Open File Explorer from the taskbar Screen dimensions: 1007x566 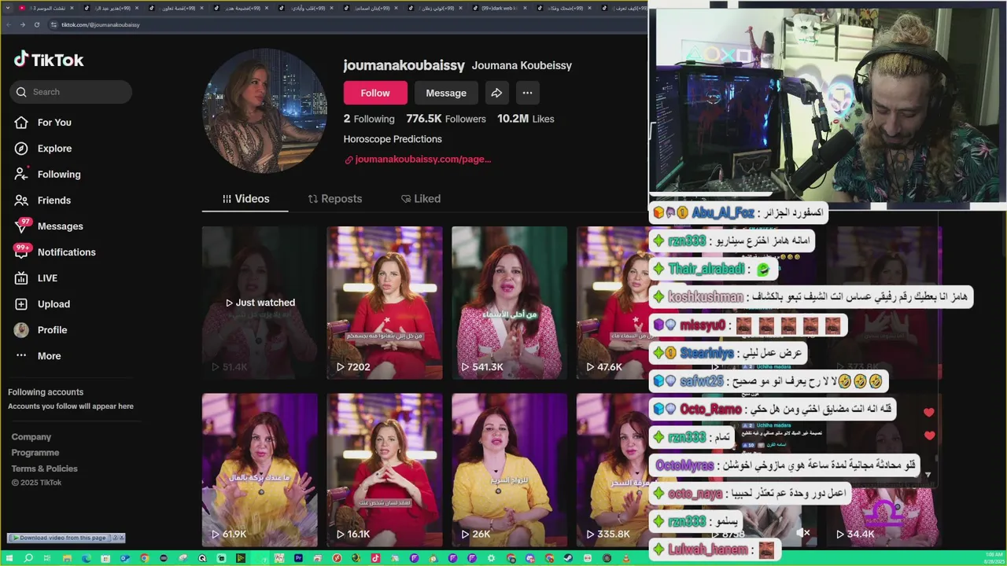pos(67,558)
